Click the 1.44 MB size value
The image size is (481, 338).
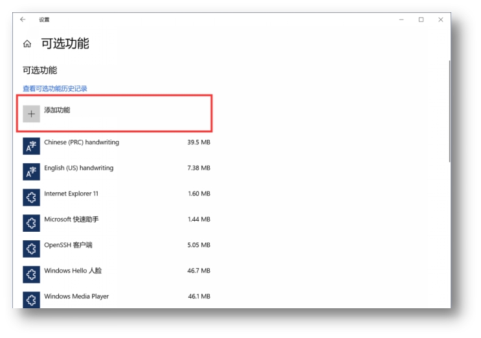(199, 220)
